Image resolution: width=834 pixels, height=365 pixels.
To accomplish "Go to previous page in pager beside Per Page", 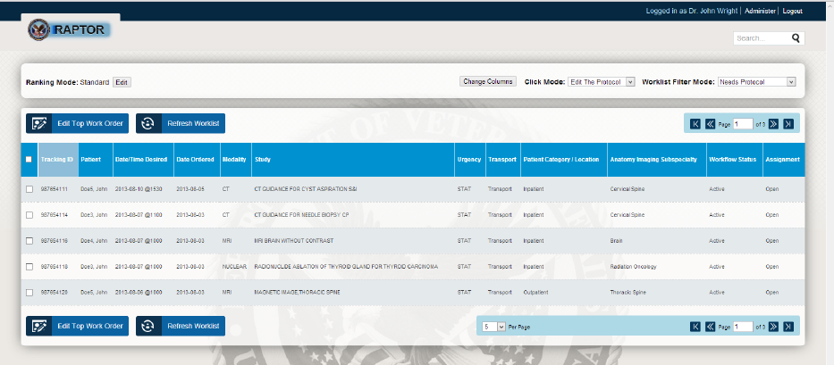I will [710, 327].
